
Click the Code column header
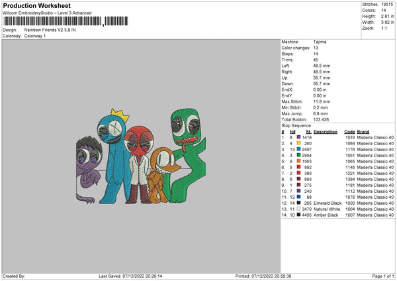(x=349, y=131)
